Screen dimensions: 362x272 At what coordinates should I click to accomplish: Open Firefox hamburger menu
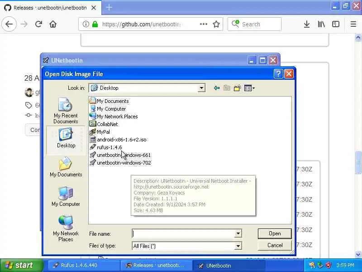[x=353, y=24]
